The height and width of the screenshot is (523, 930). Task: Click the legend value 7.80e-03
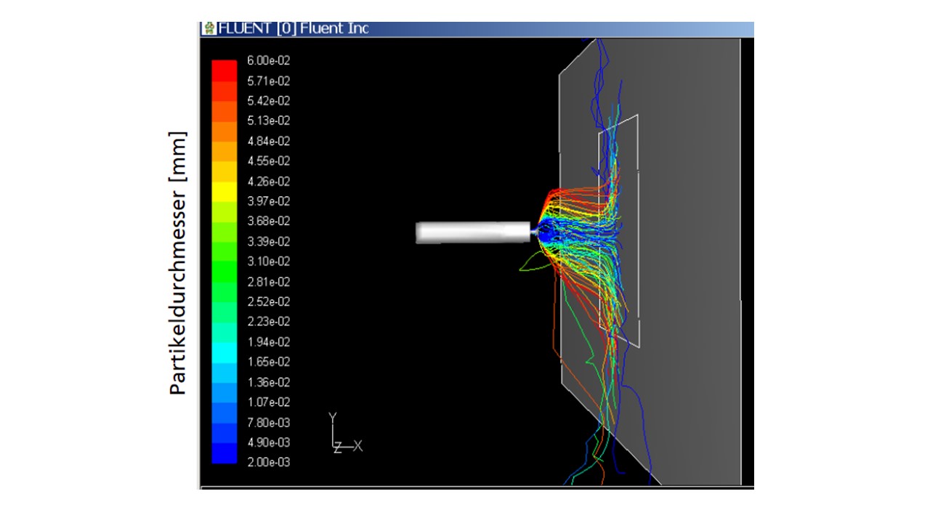[x=268, y=422]
